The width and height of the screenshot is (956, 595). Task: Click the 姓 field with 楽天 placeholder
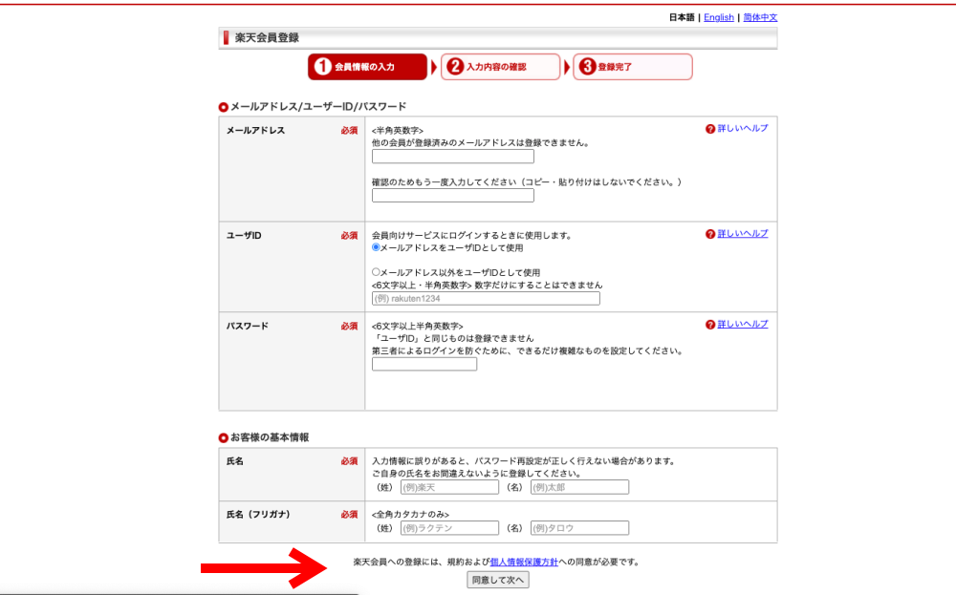pos(450,487)
